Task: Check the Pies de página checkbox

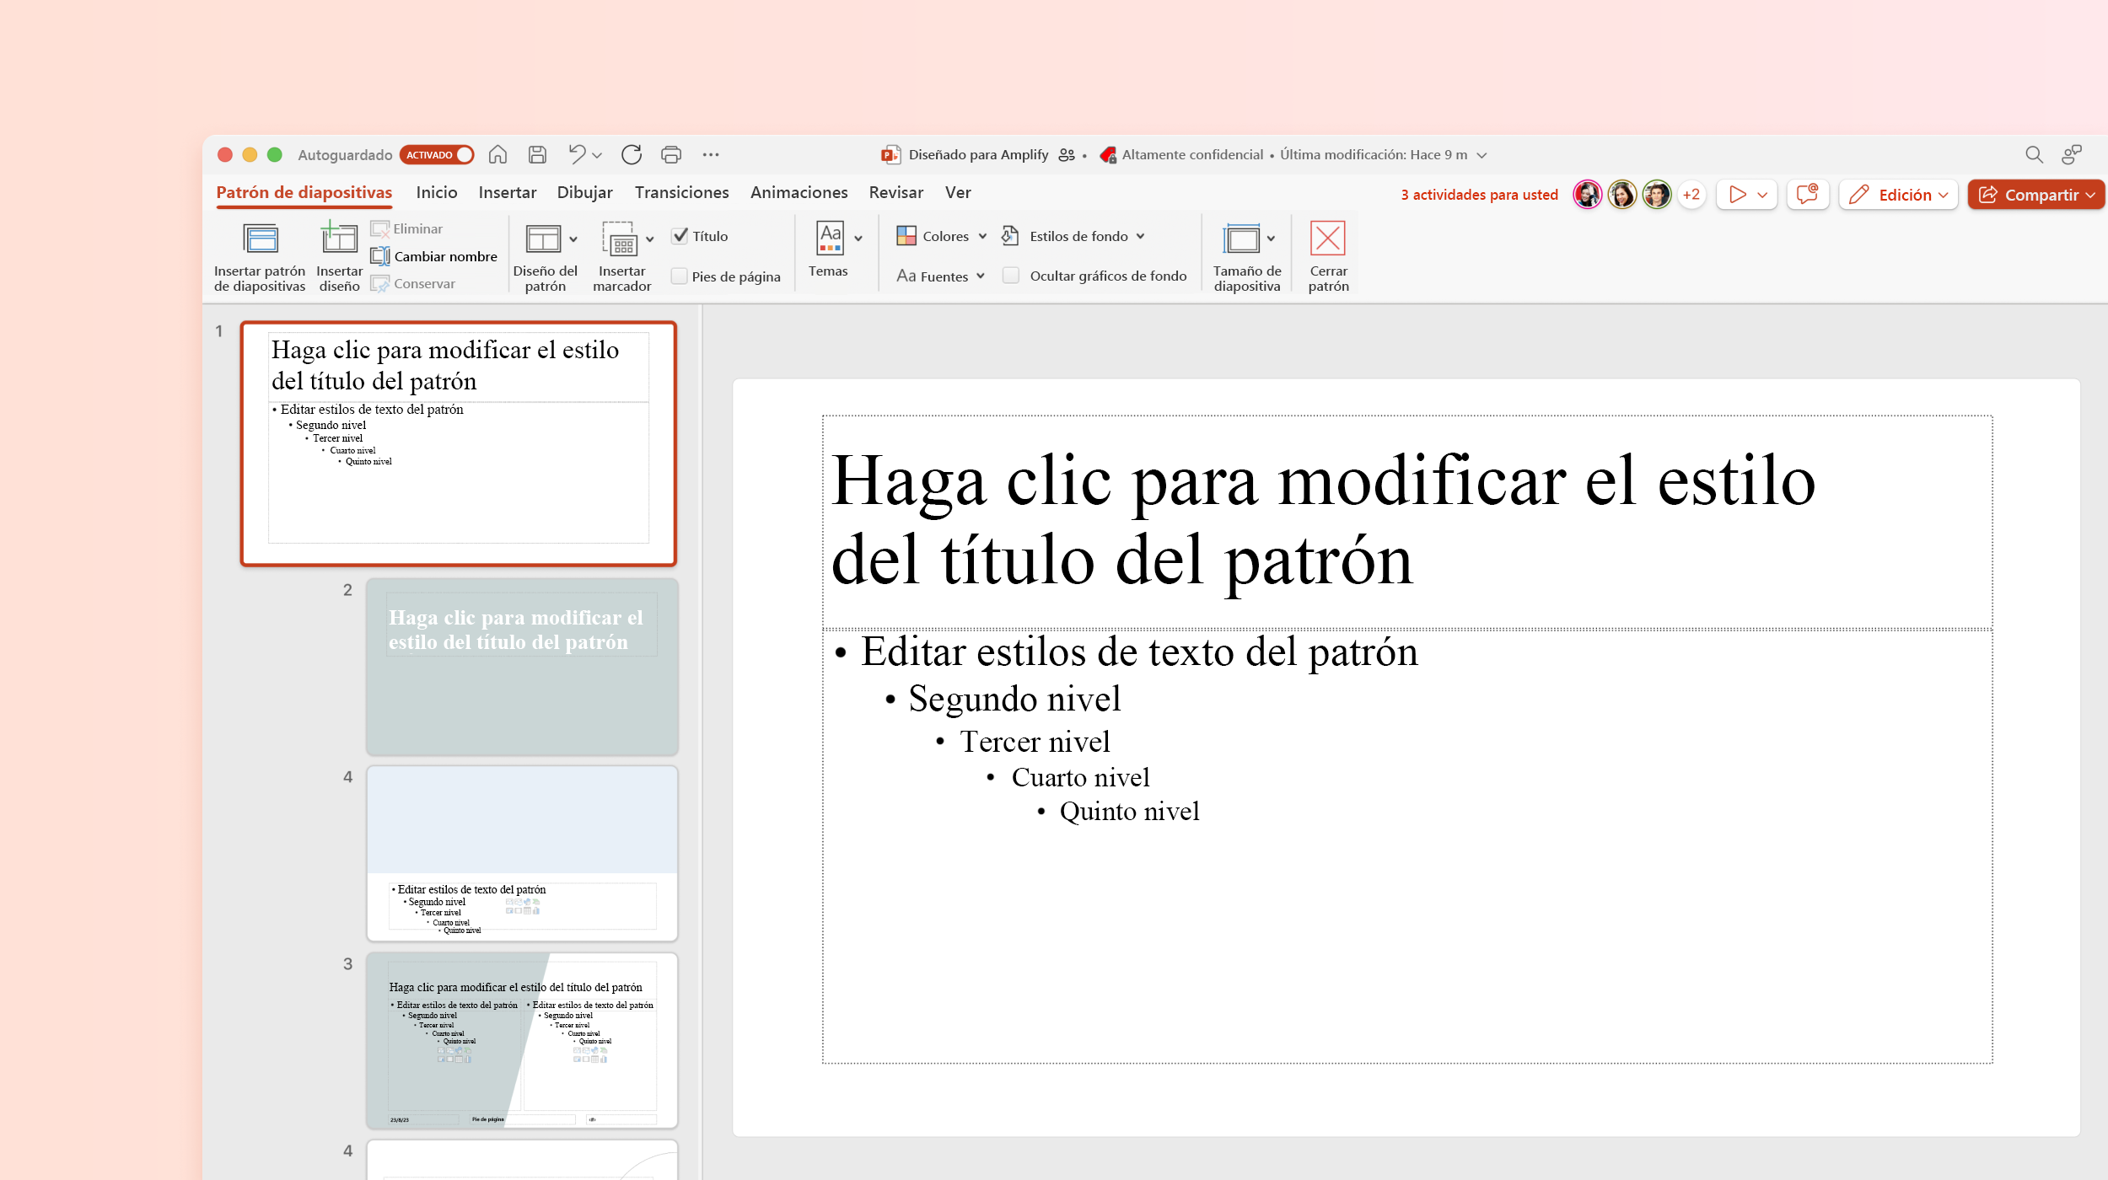Action: (680, 276)
